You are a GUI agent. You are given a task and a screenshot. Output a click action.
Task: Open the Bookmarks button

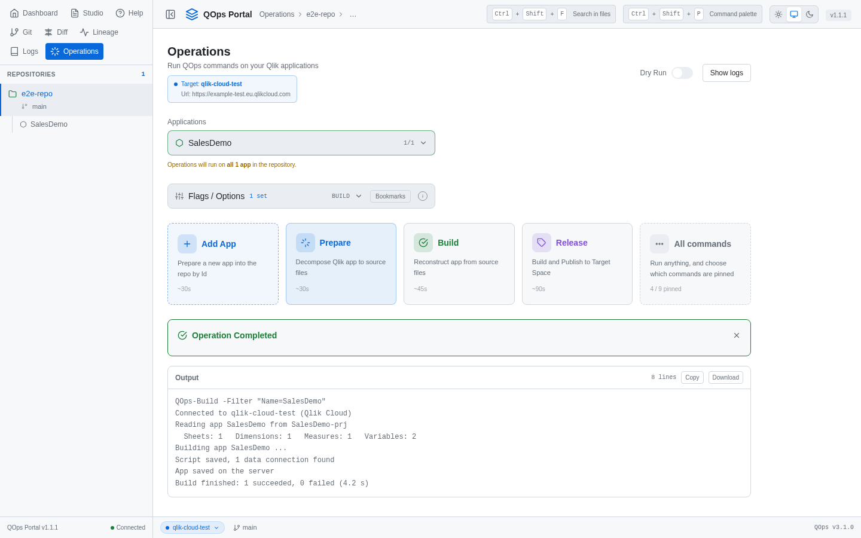pos(390,196)
